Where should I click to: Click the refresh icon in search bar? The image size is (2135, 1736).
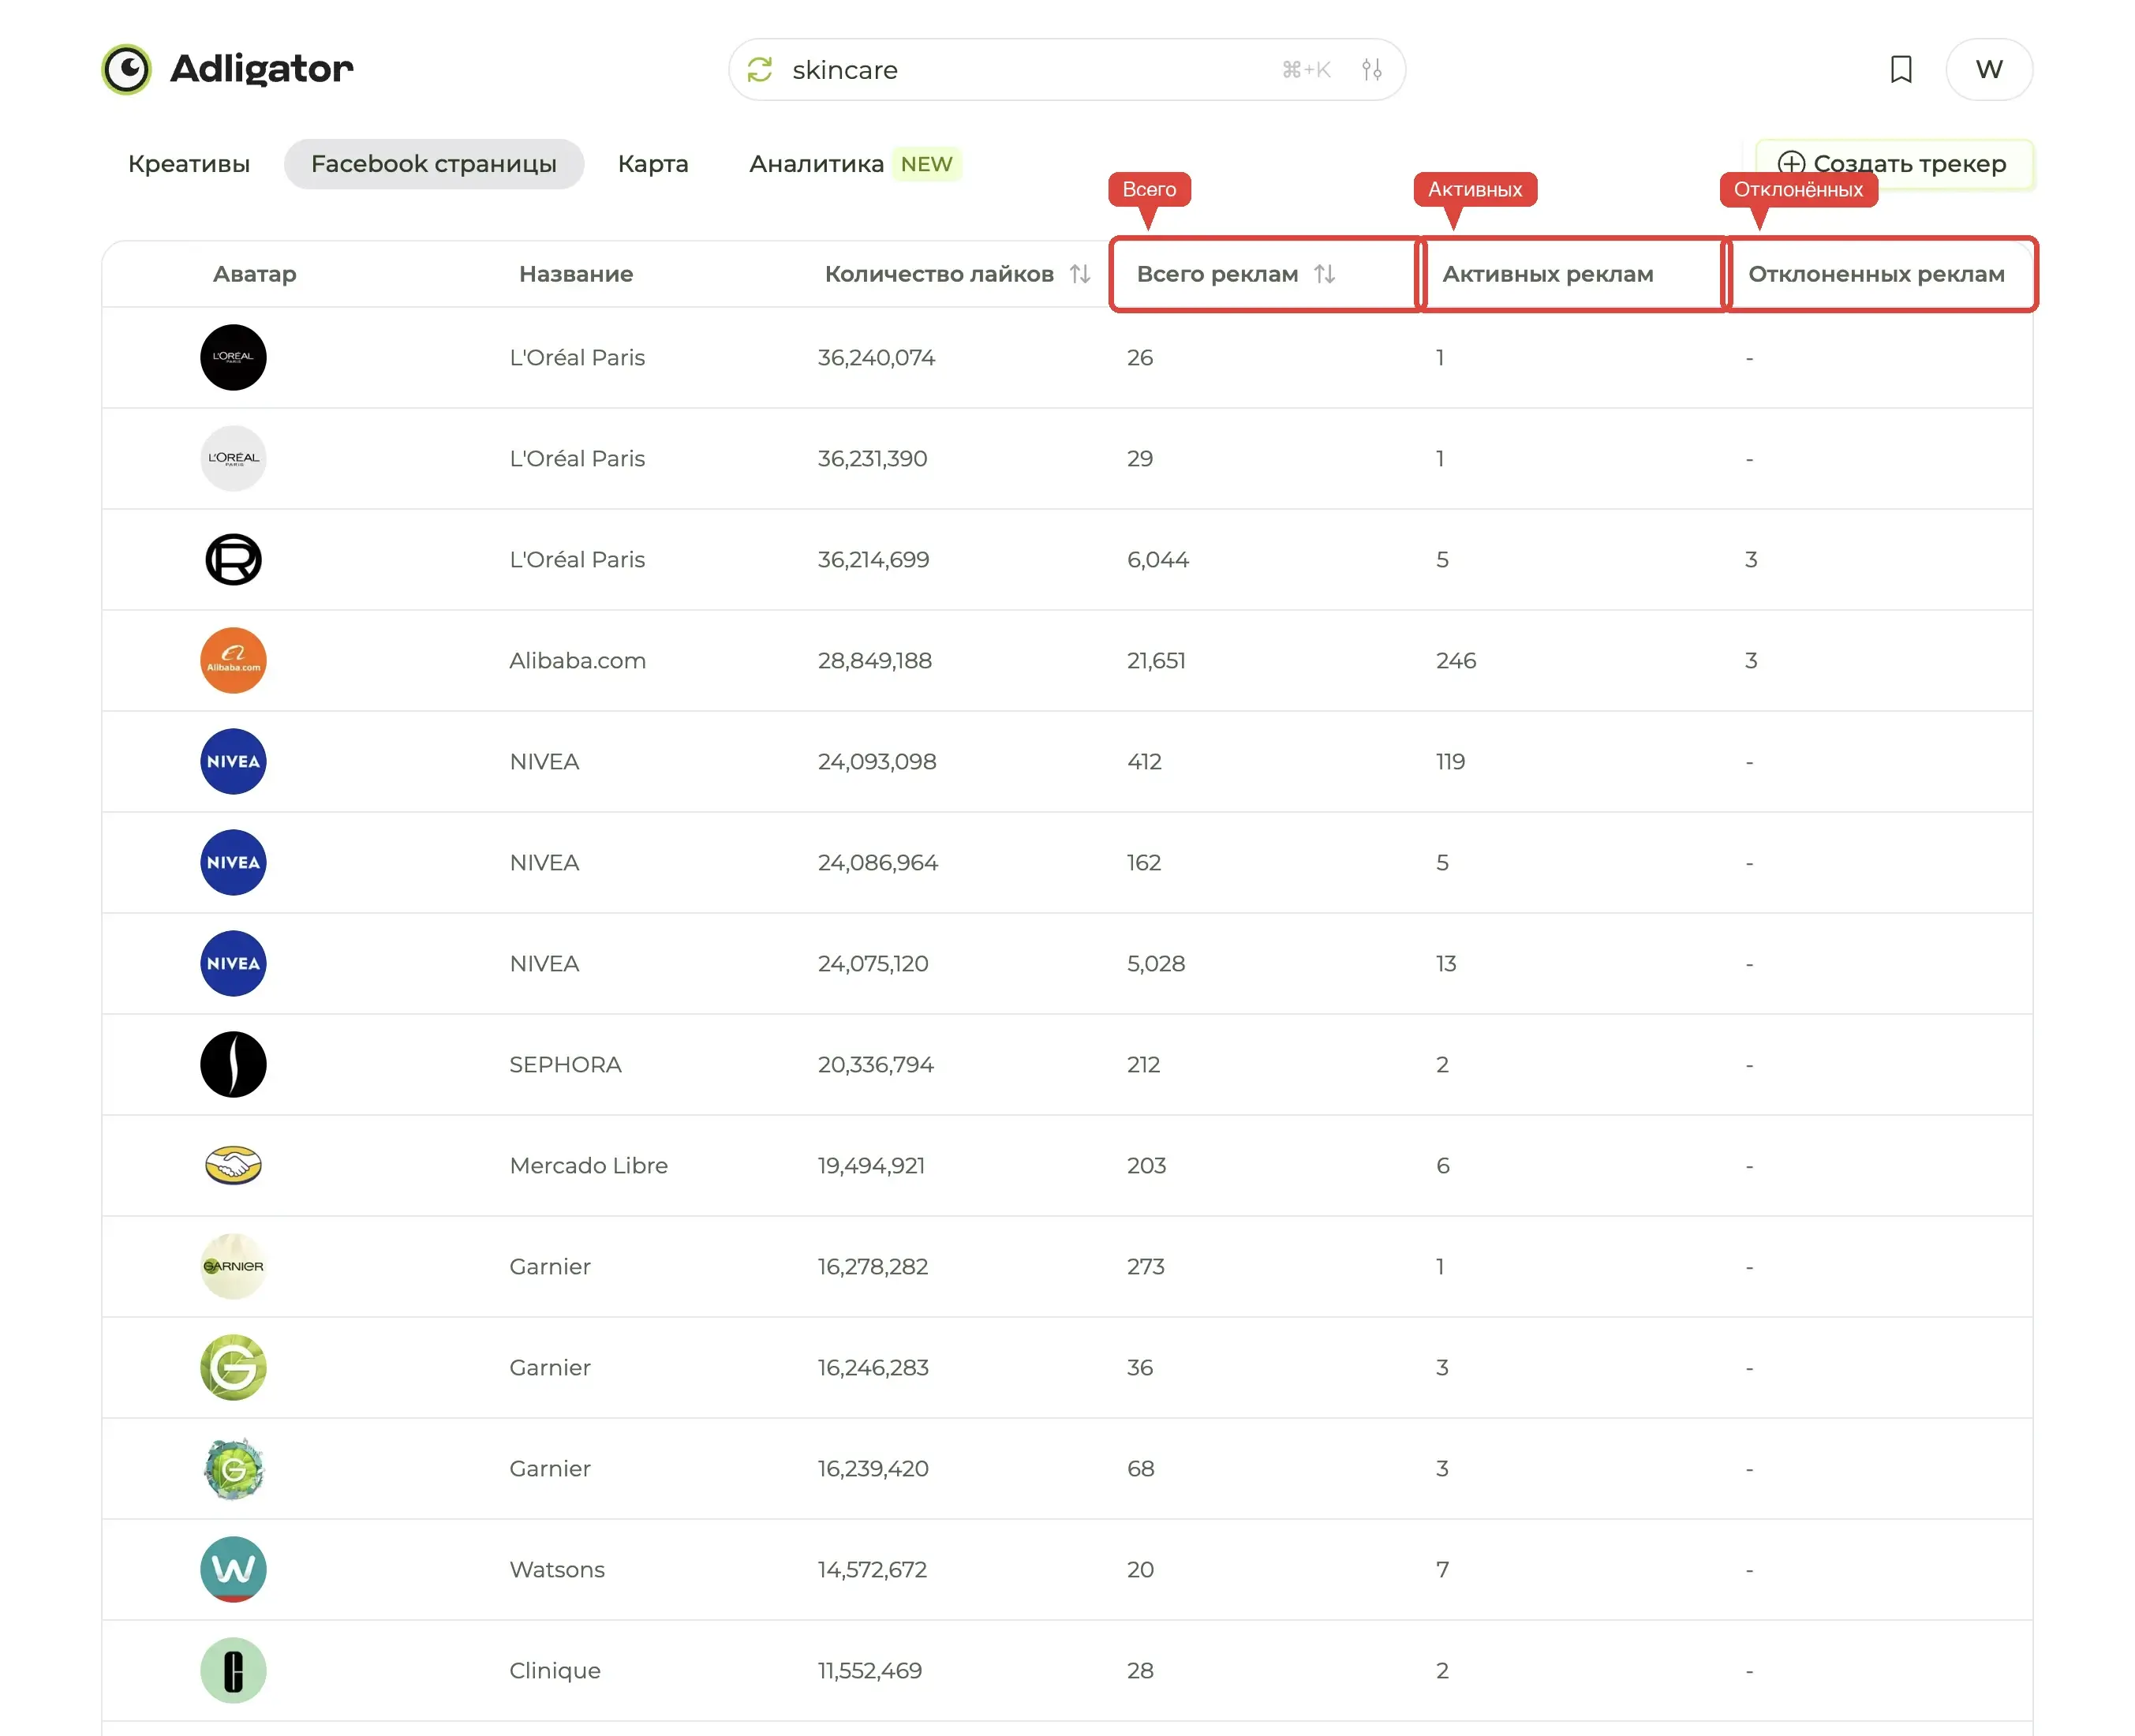[760, 70]
